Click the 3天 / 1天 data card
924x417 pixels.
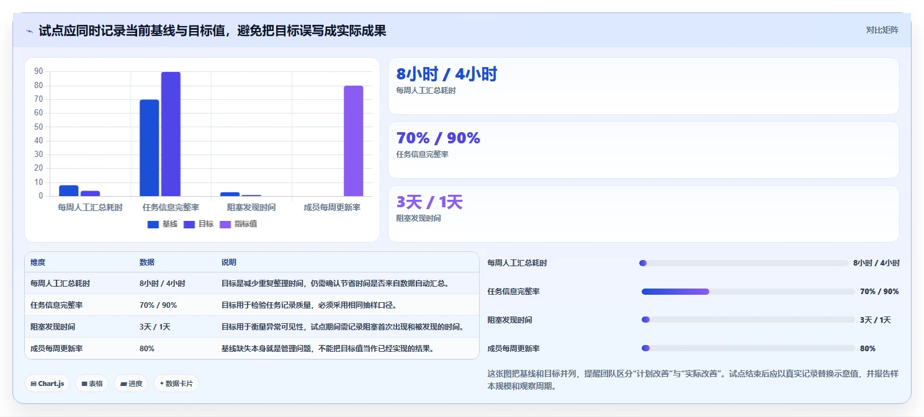(x=644, y=214)
